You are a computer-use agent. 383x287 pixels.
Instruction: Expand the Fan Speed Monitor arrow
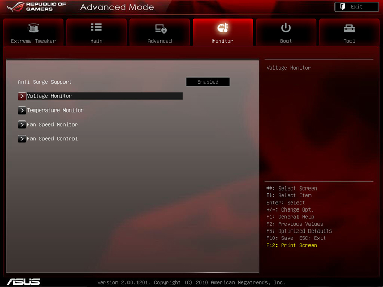pos(22,125)
